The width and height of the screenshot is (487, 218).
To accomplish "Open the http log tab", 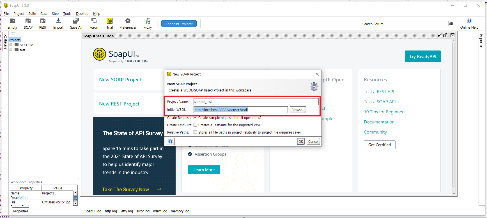I will 111,211.
